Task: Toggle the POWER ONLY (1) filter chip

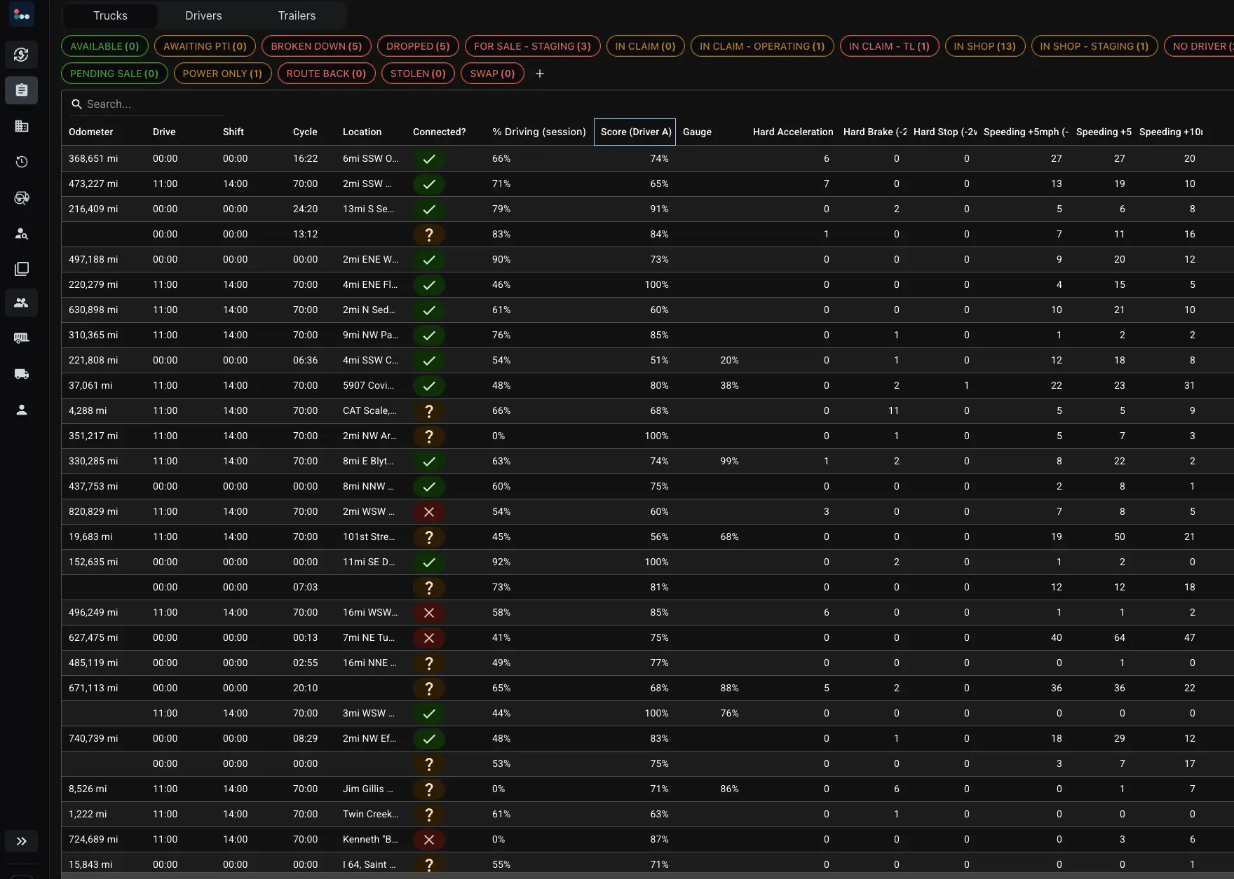Action: click(x=222, y=74)
